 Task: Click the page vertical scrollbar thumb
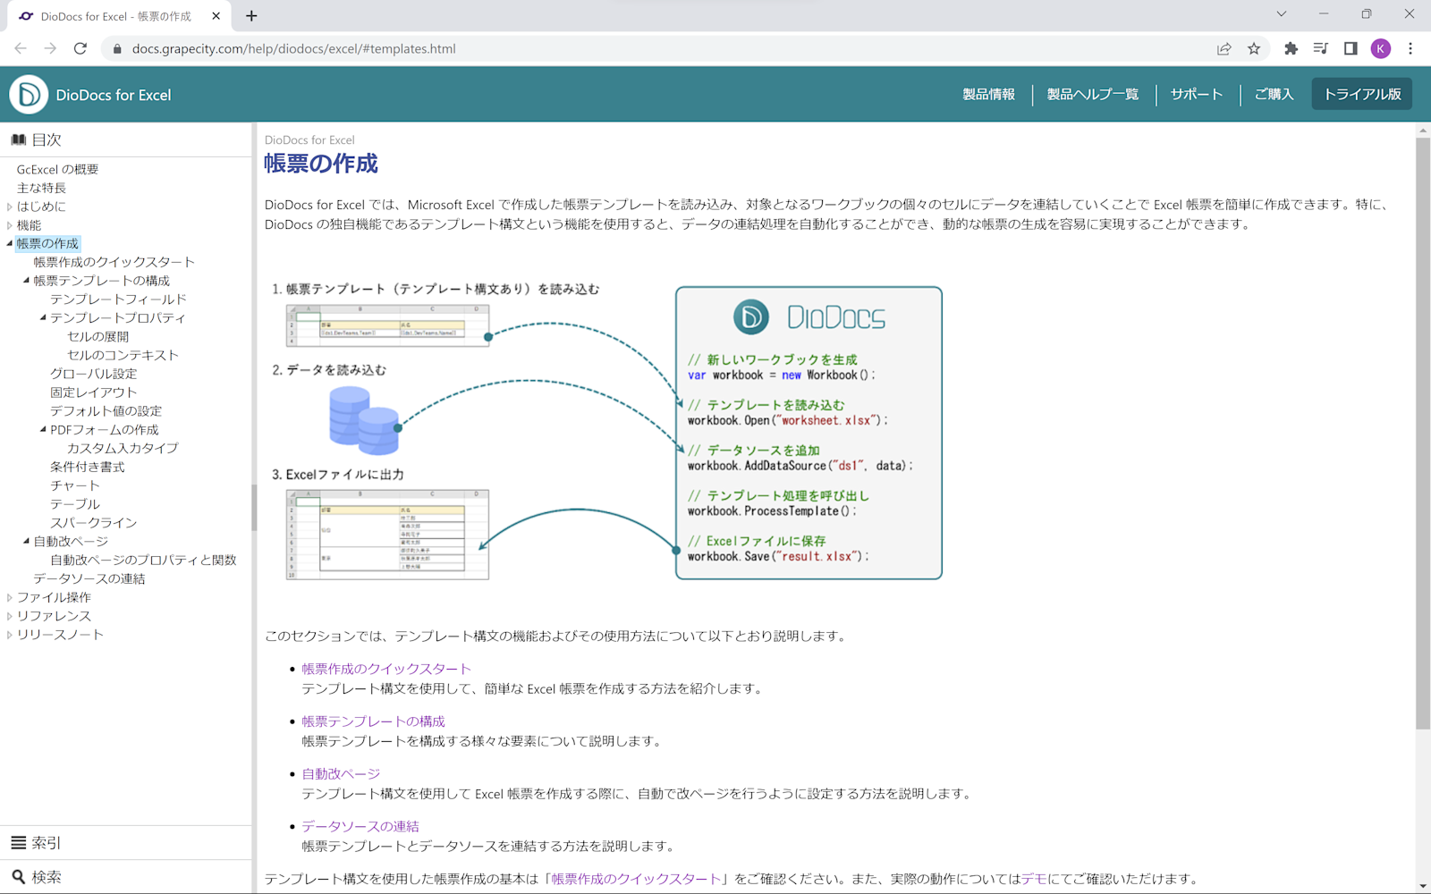tap(1423, 434)
